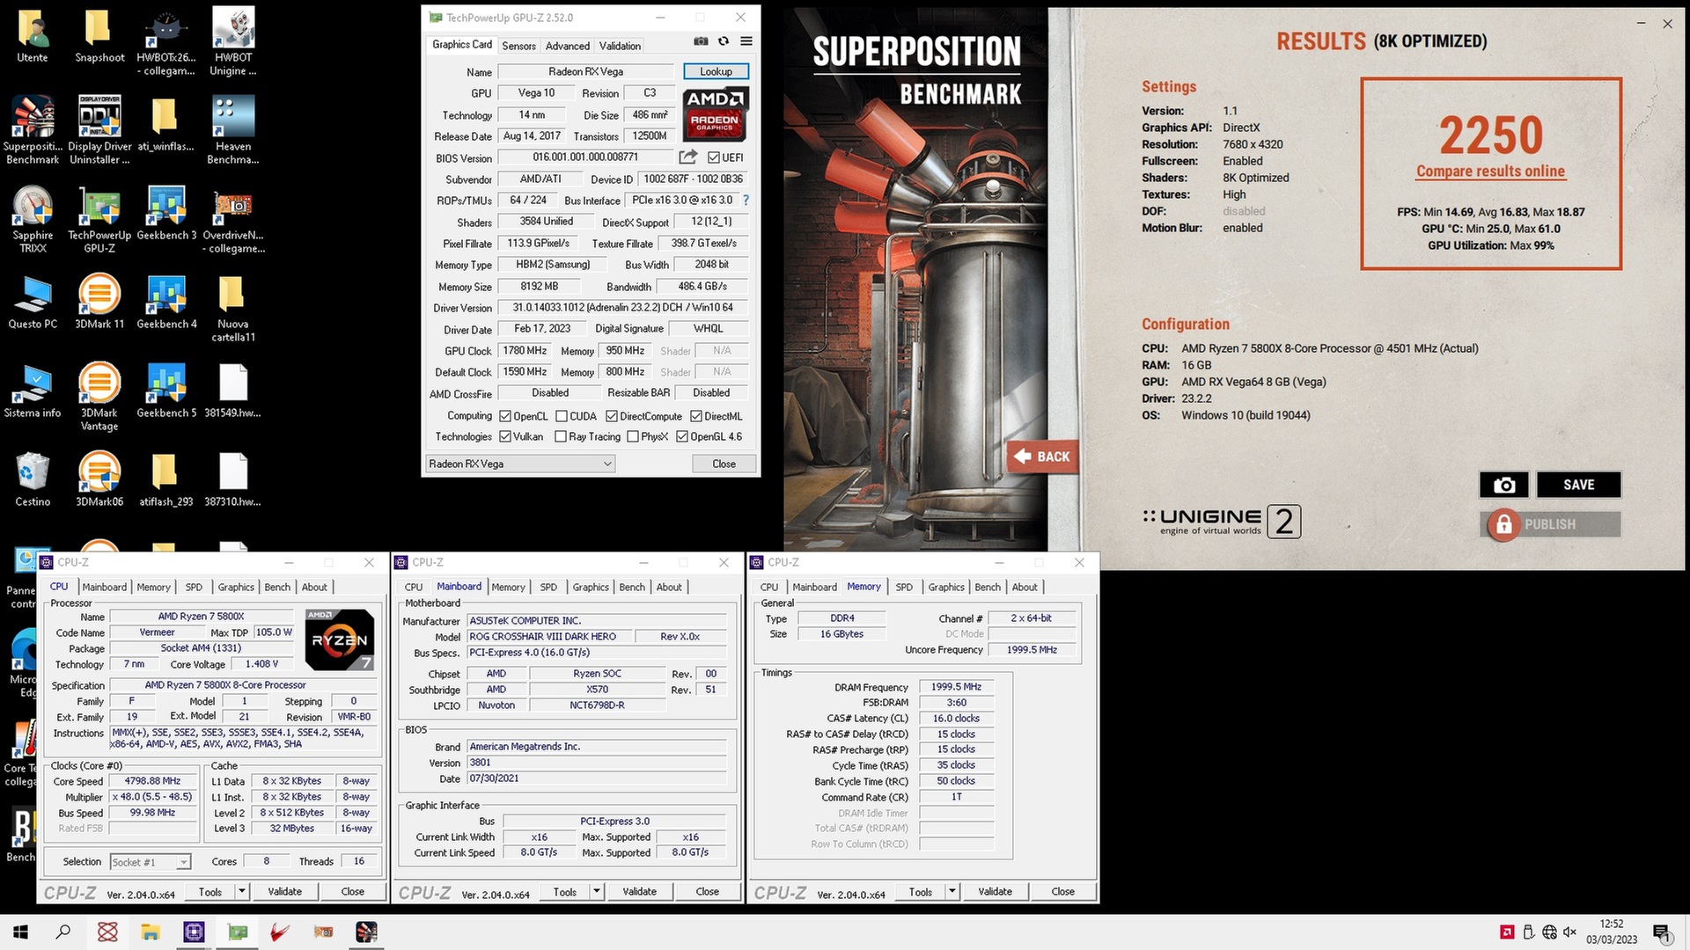
Task: Click Close button in GPU-Z window
Action: point(724,464)
